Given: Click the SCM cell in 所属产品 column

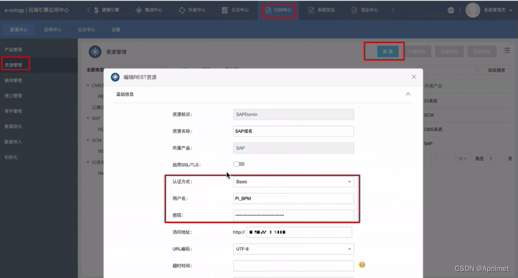Looking at the screenshot, I should click(429, 115).
